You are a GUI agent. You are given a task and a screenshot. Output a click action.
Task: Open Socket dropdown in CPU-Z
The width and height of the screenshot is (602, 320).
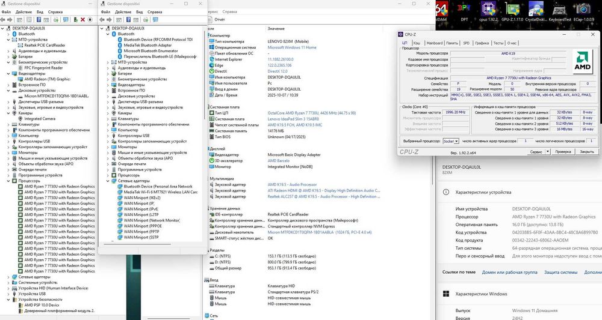451,141
